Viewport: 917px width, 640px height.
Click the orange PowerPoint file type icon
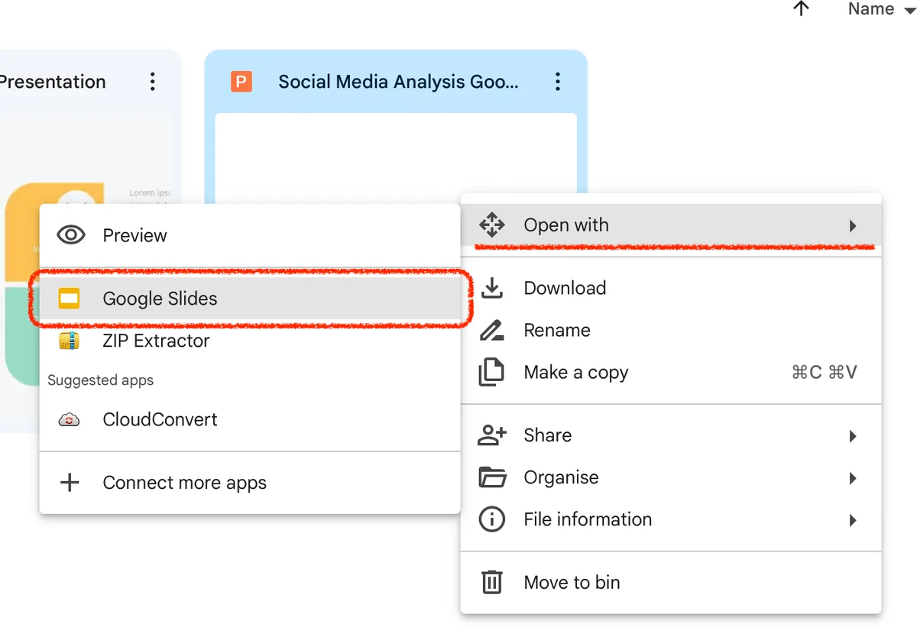point(241,82)
